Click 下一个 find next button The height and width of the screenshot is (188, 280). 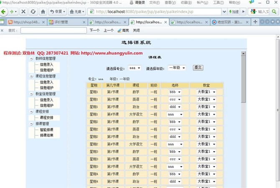(x=94, y=31)
